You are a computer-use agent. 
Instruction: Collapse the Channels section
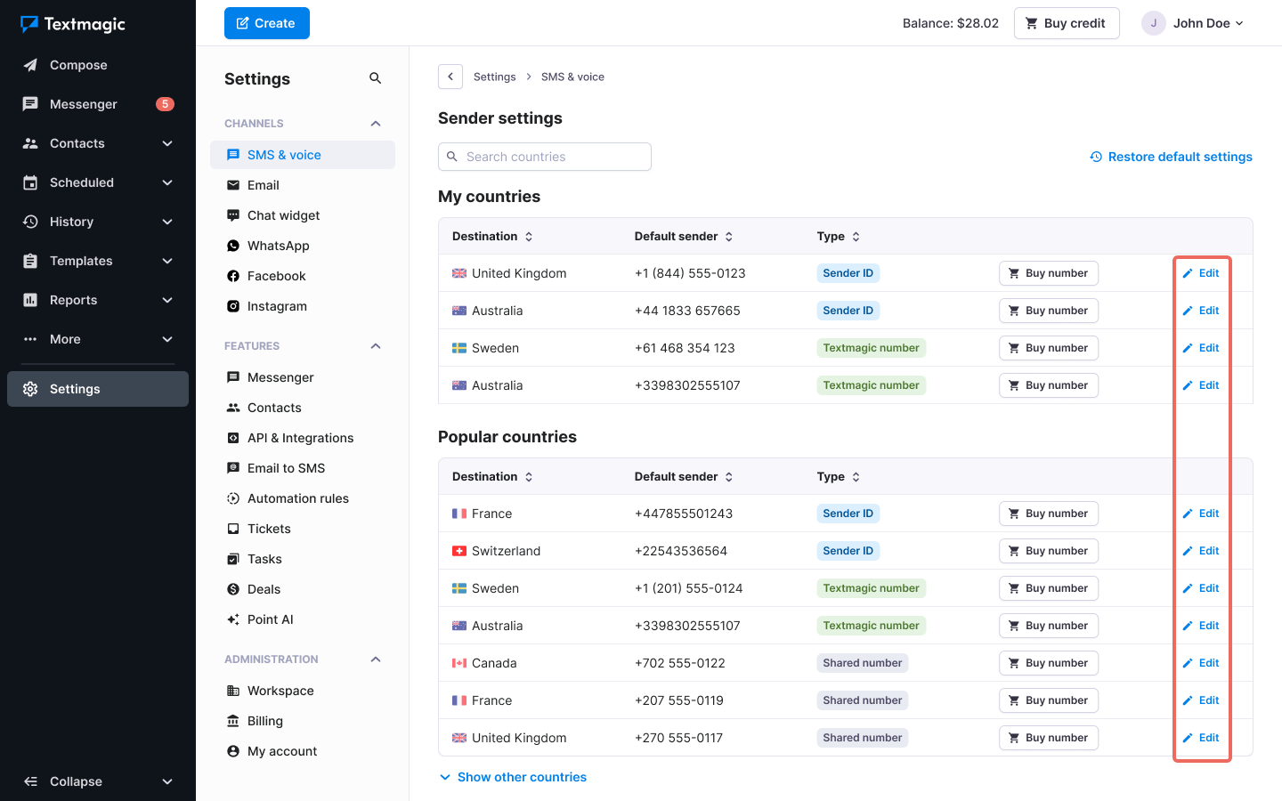coord(376,124)
